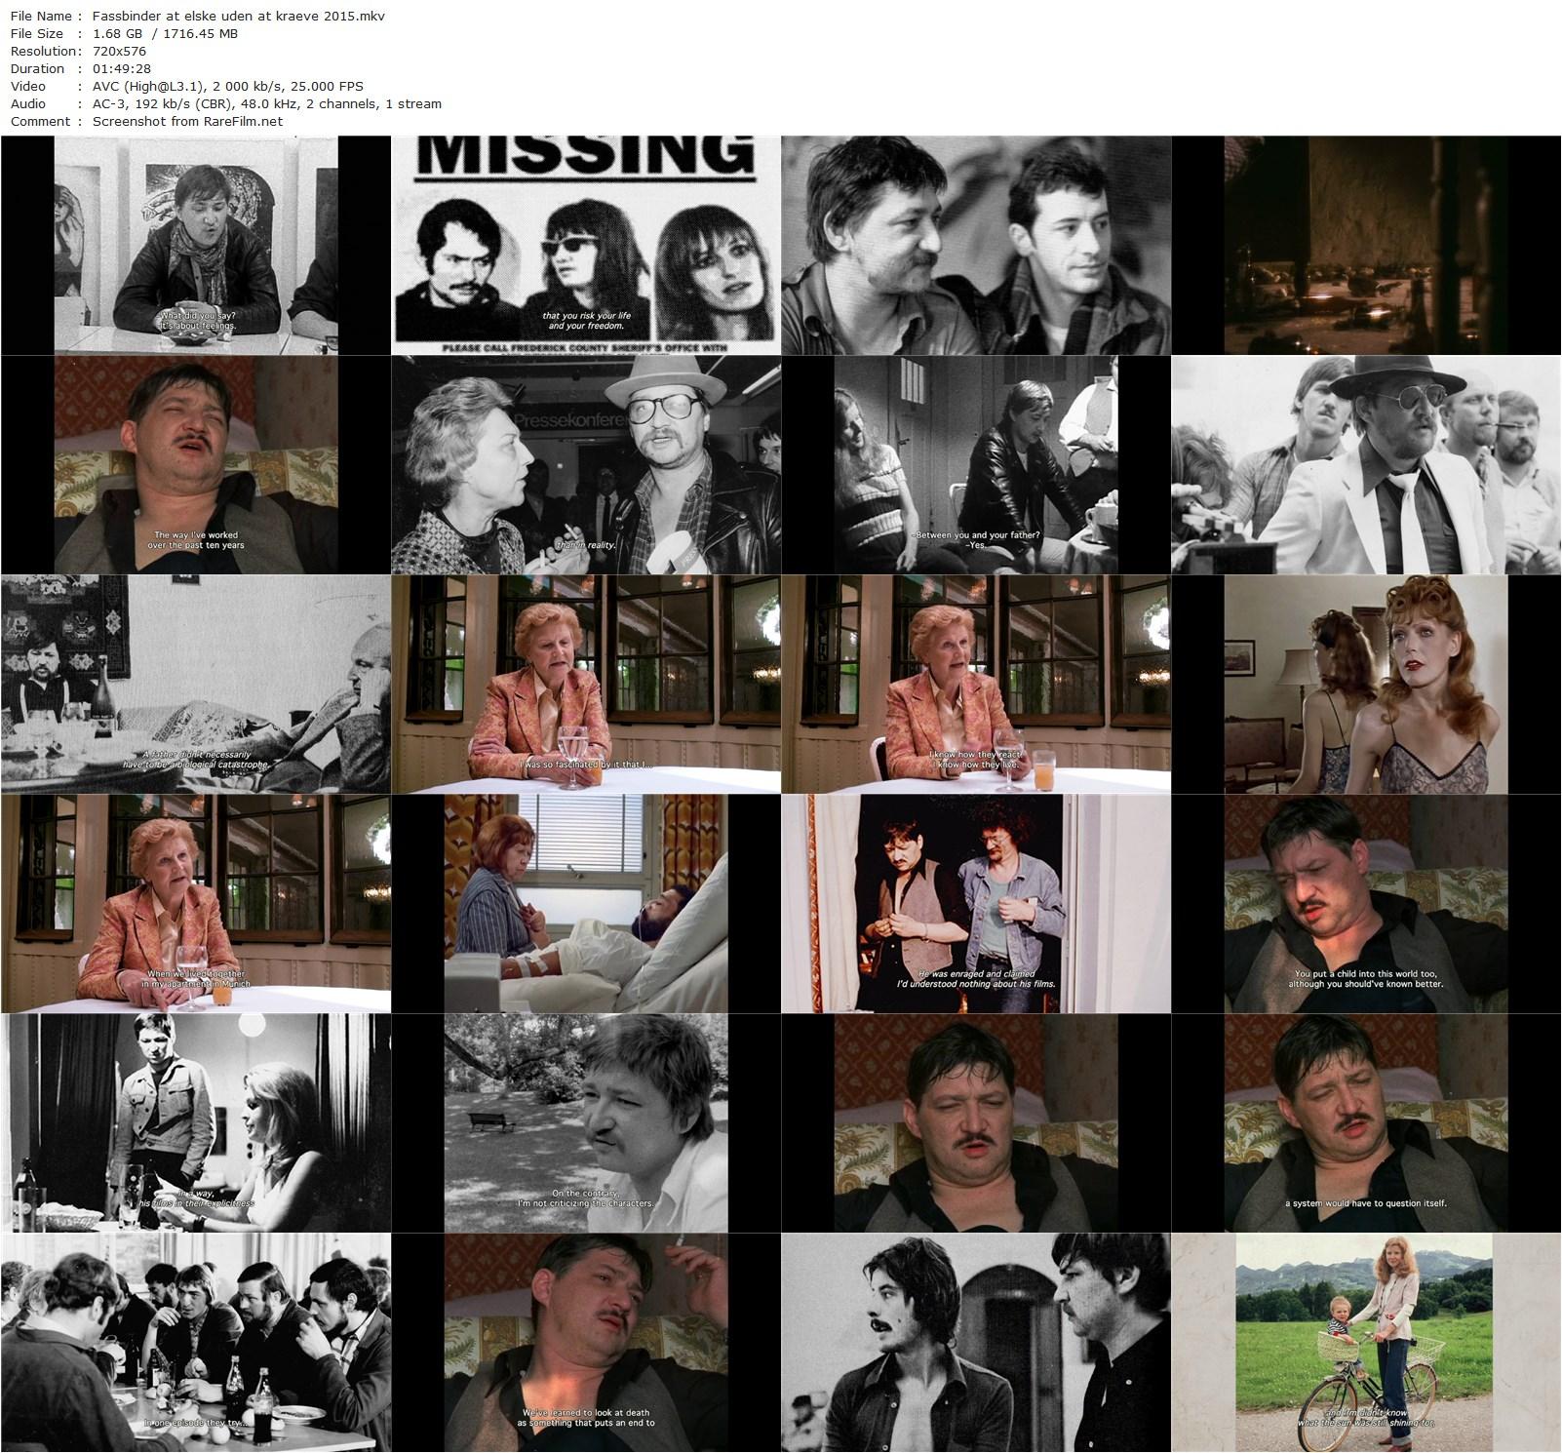Select thumbnail of man in white suit
This screenshot has width=1562, height=1453.
point(1366,464)
